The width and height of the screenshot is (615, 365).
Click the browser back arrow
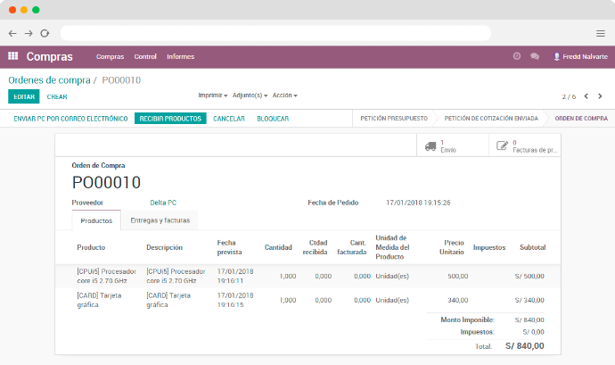point(12,33)
